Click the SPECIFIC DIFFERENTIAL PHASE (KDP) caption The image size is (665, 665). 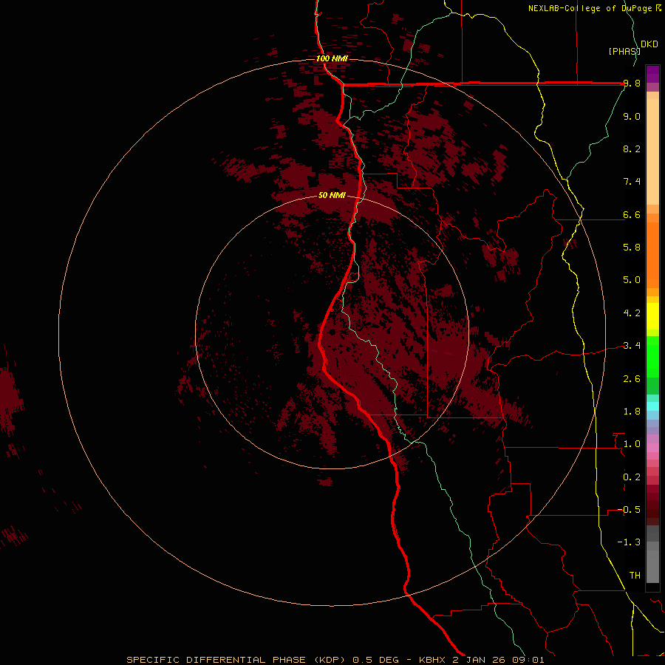[x=237, y=660]
